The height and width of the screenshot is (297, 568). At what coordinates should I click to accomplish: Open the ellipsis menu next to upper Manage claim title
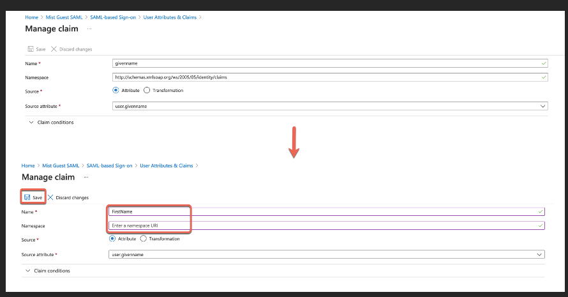pos(89,29)
